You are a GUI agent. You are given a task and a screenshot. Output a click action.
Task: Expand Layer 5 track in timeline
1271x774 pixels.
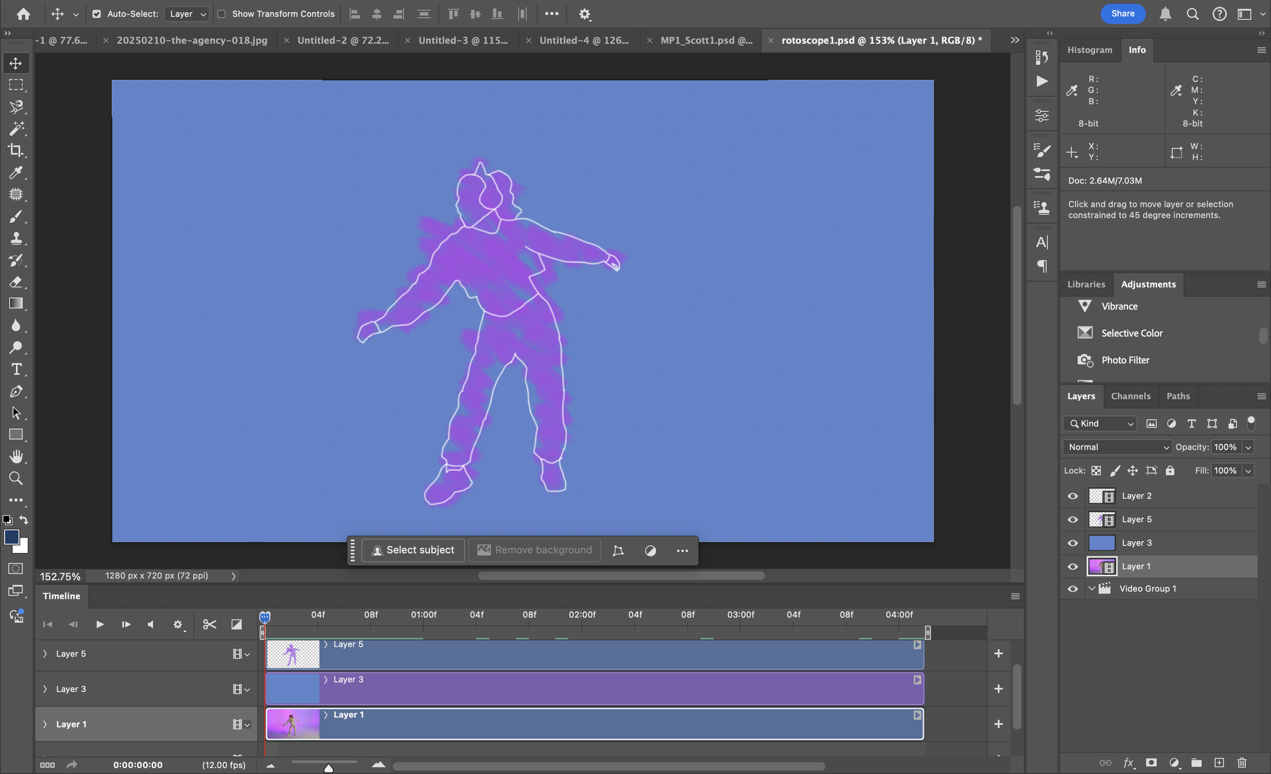45,654
